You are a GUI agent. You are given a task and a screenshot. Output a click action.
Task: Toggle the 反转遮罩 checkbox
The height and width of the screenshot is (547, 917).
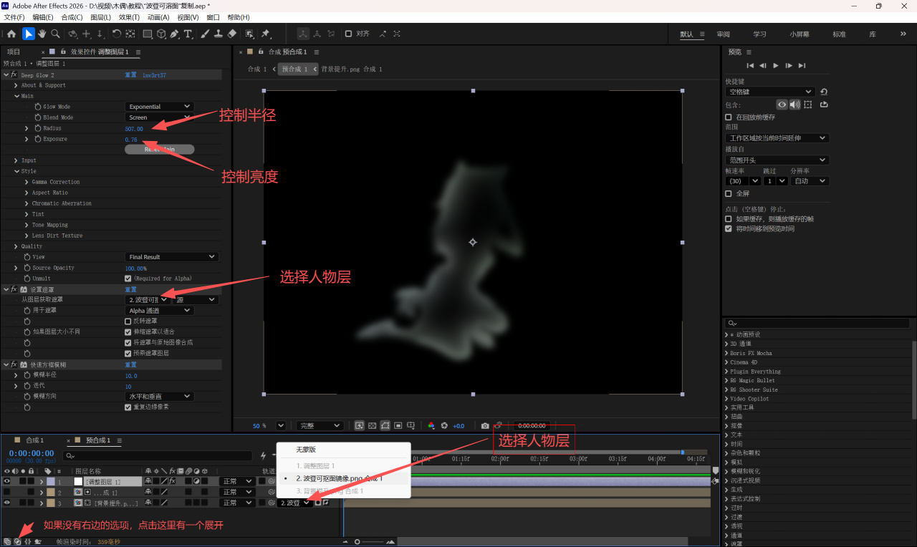[x=128, y=321]
